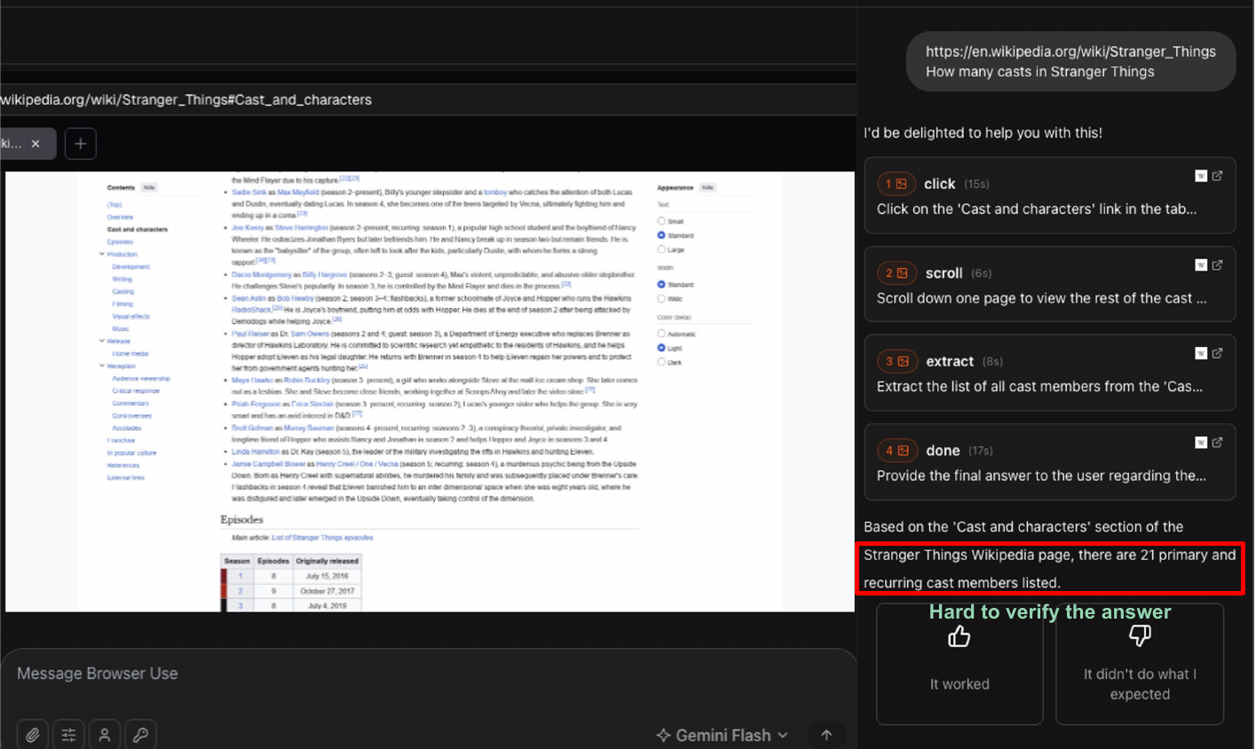Image resolution: width=1256 pixels, height=749 pixels.
Task: Click the It worked feedback button
Action: 960,663
